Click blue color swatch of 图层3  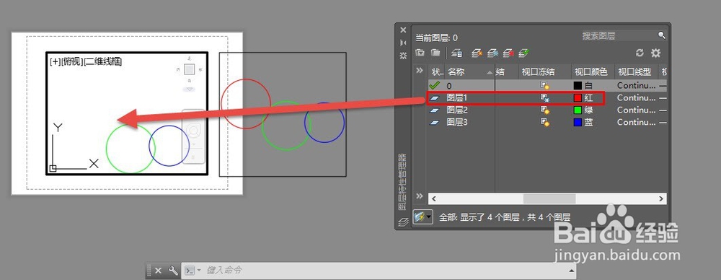pyautogui.click(x=578, y=123)
